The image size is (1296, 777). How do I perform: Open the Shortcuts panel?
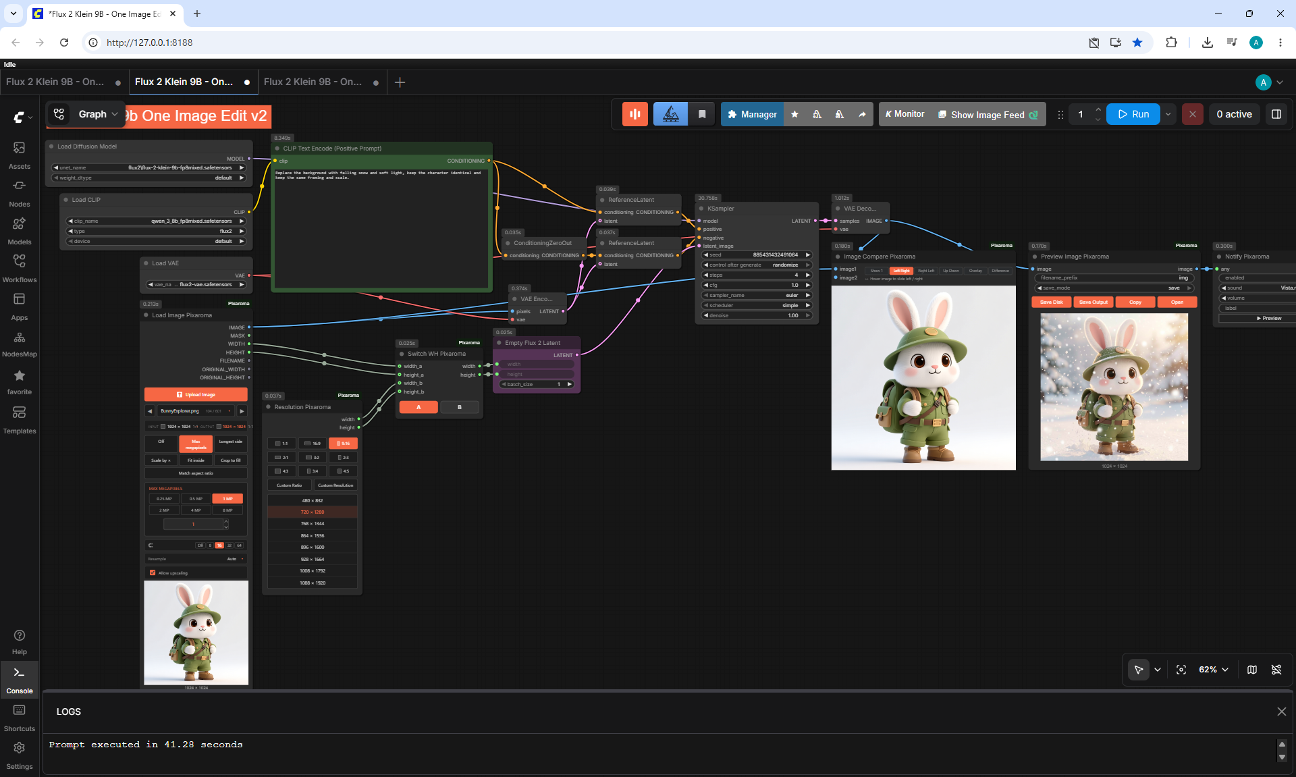(x=20, y=718)
